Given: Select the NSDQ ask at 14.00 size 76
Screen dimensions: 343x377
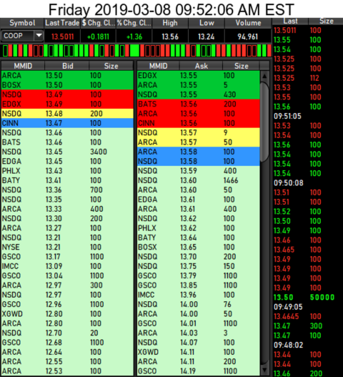Looking at the screenshot, I should click(x=199, y=304).
